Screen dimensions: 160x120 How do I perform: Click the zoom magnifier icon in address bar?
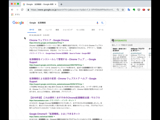point(118,10)
